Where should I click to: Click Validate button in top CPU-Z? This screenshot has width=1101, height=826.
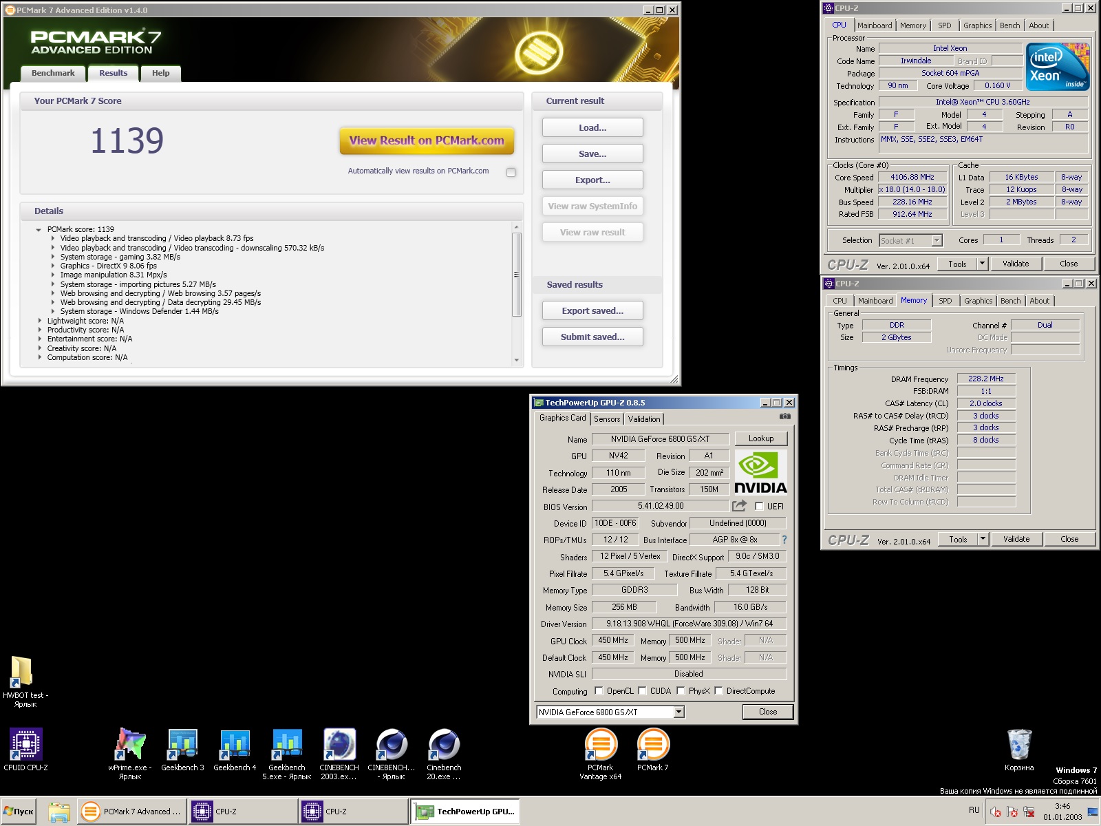(1016, 264)
